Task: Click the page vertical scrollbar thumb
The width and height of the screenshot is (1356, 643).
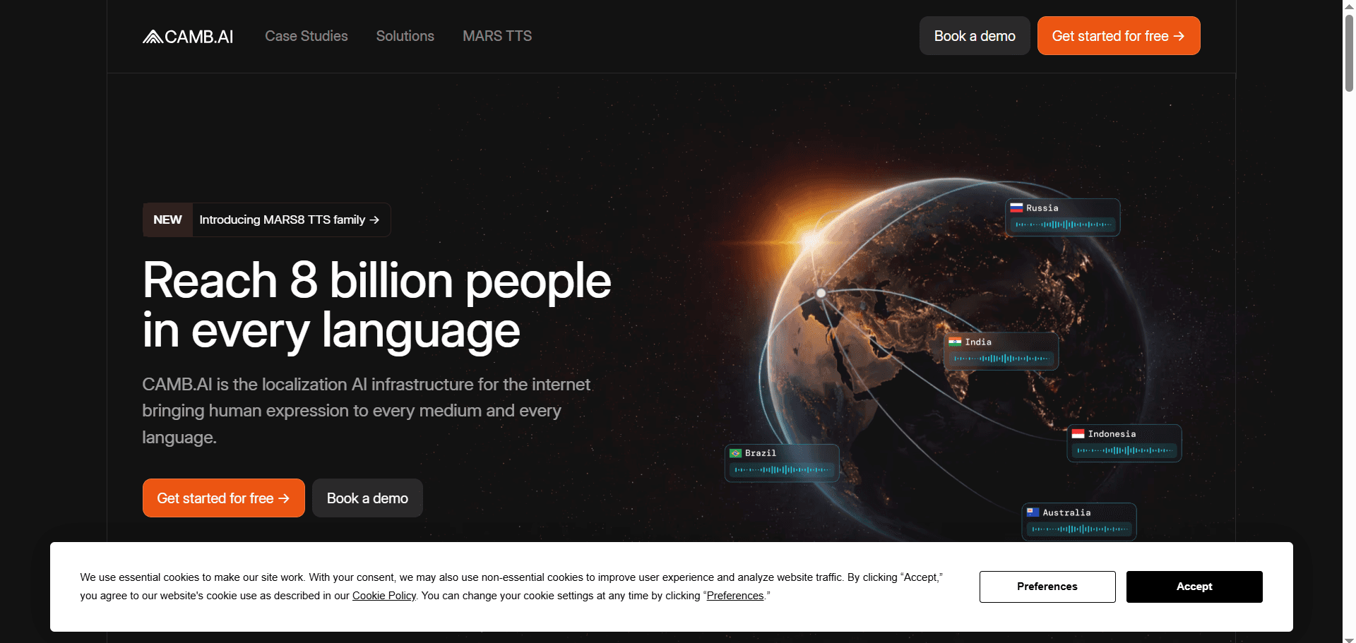Action: point(1348,53)
